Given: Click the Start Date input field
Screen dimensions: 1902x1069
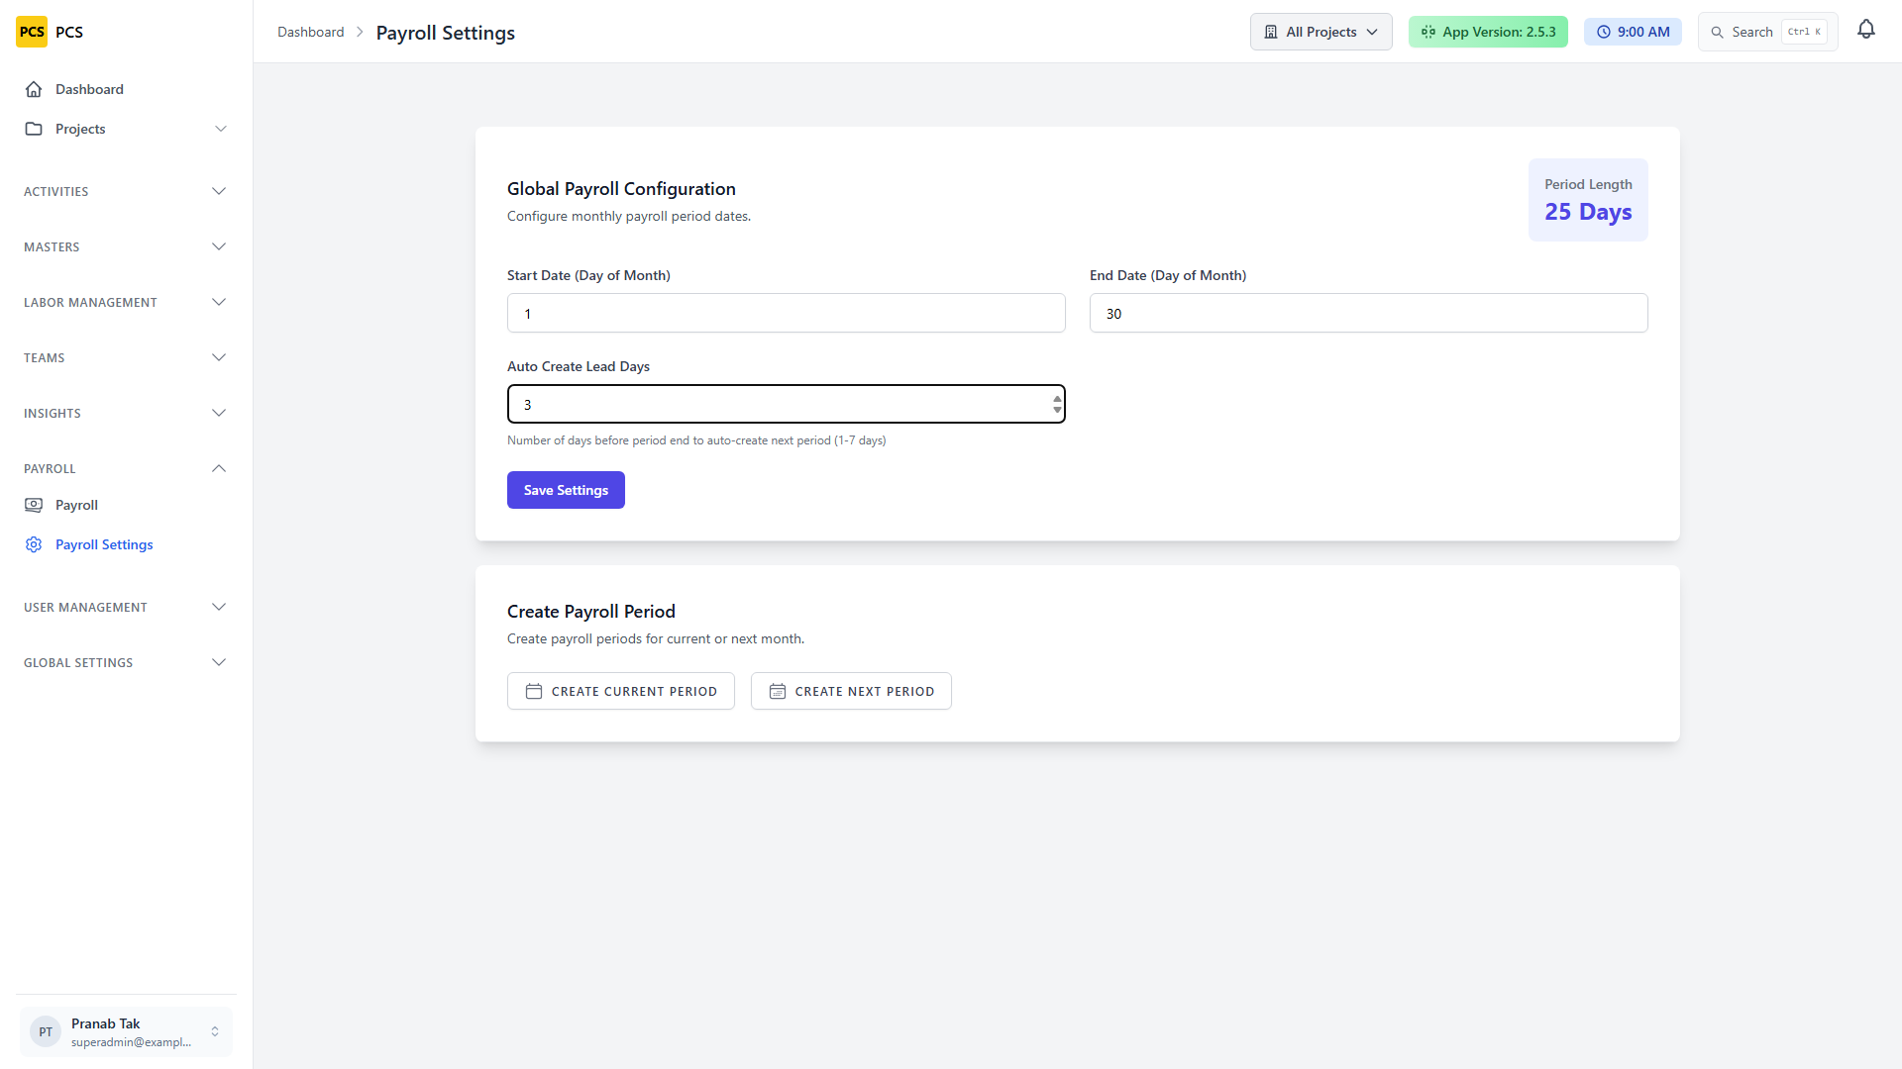Looking at the screenshot, I should [x=787, y=313].
